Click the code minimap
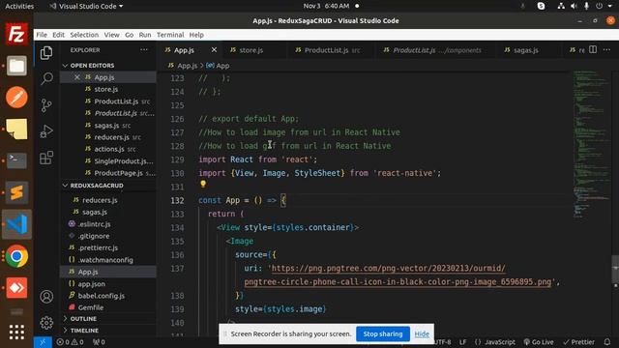Viewport: 619px width, 348px height. (x=591, y=144)
